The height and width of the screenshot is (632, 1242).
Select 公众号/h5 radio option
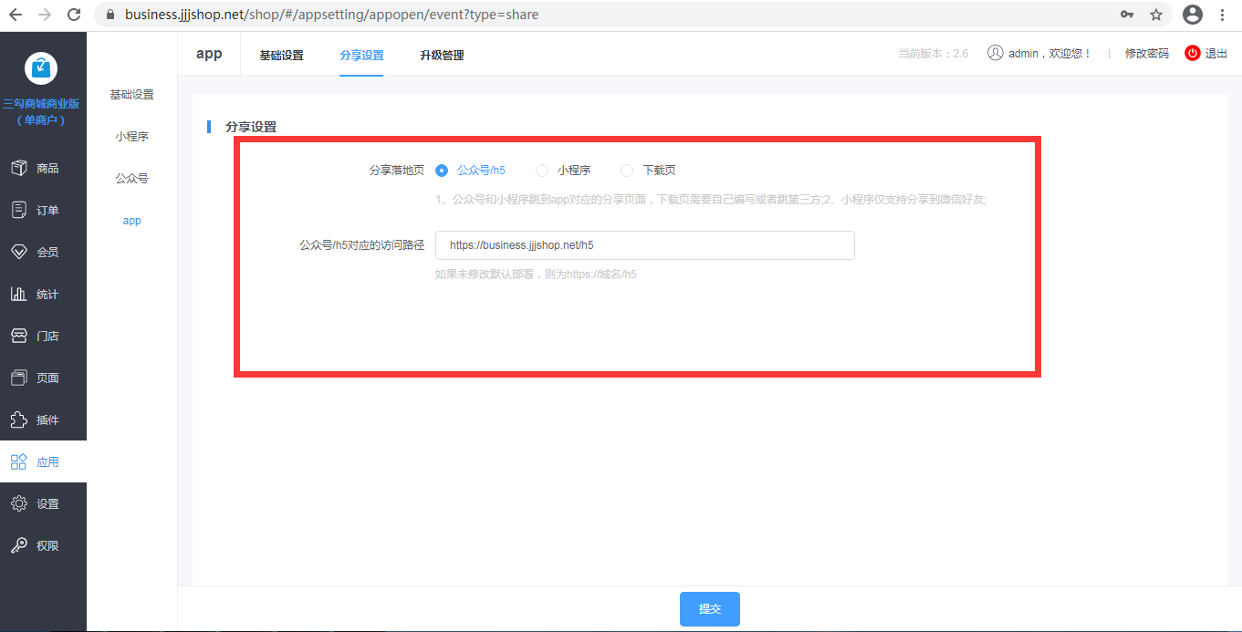(442, 170)
